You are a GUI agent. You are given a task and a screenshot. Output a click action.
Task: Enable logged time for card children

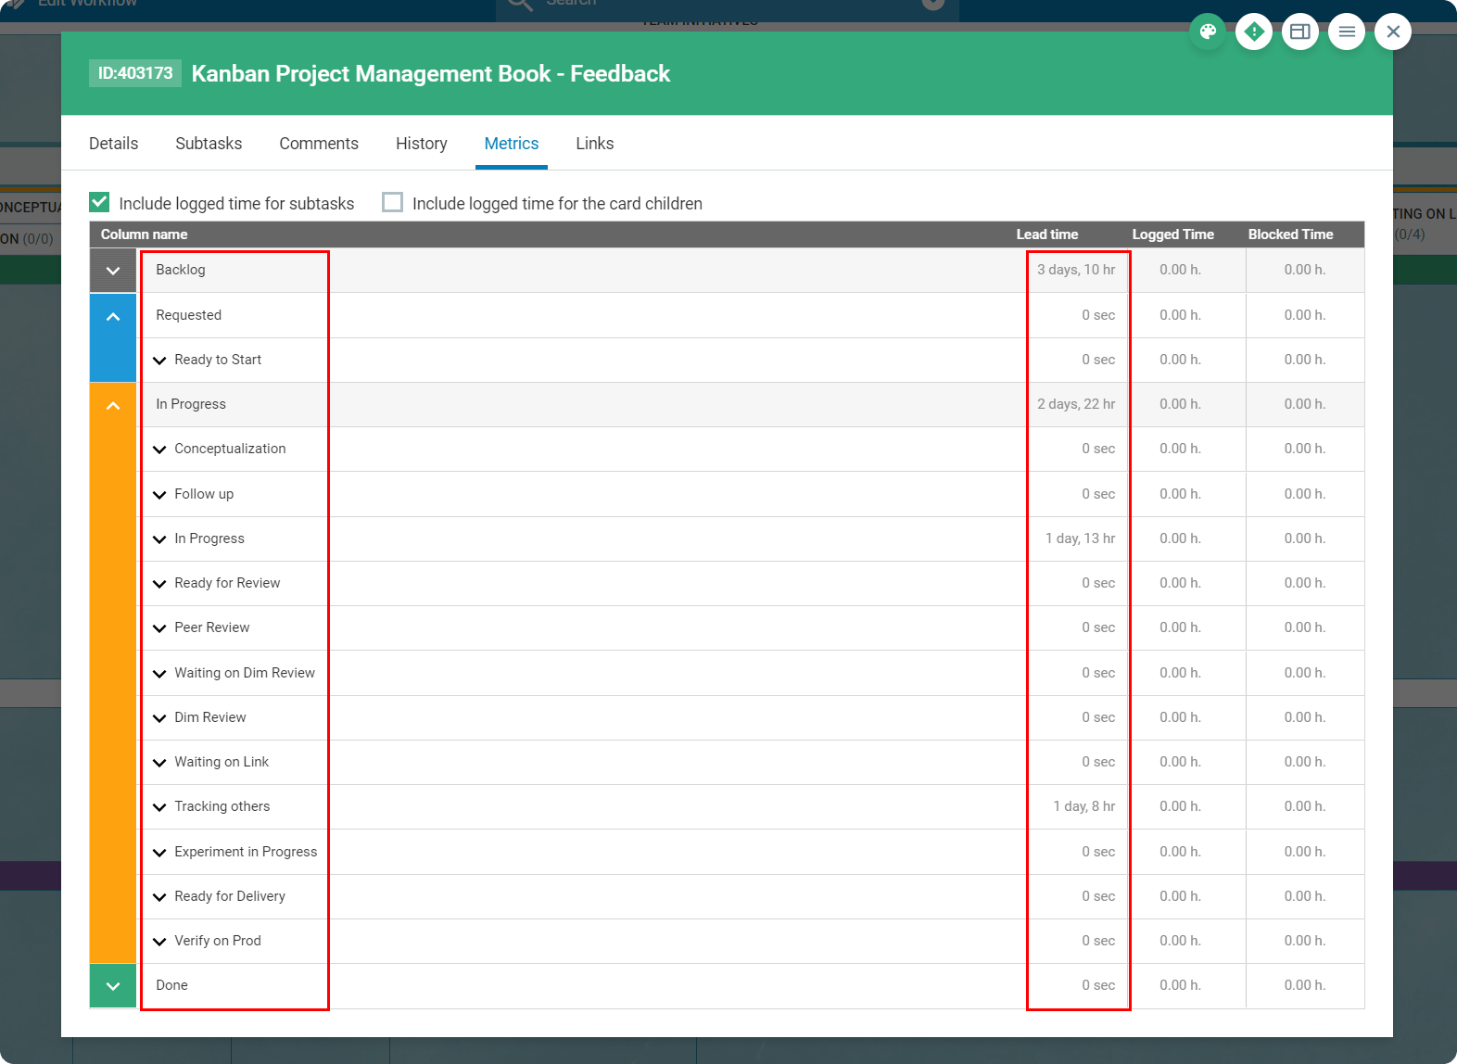pos(393,202)
